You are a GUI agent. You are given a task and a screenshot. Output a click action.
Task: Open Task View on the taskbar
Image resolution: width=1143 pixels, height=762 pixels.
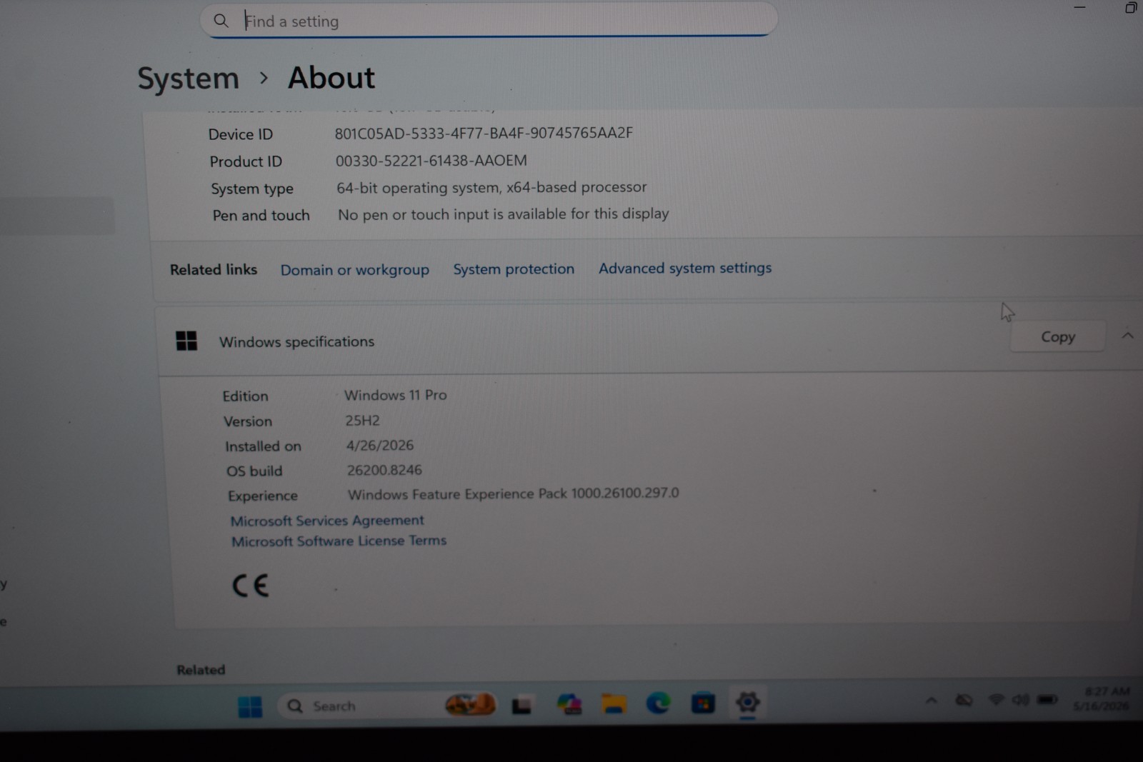(521, 706)
